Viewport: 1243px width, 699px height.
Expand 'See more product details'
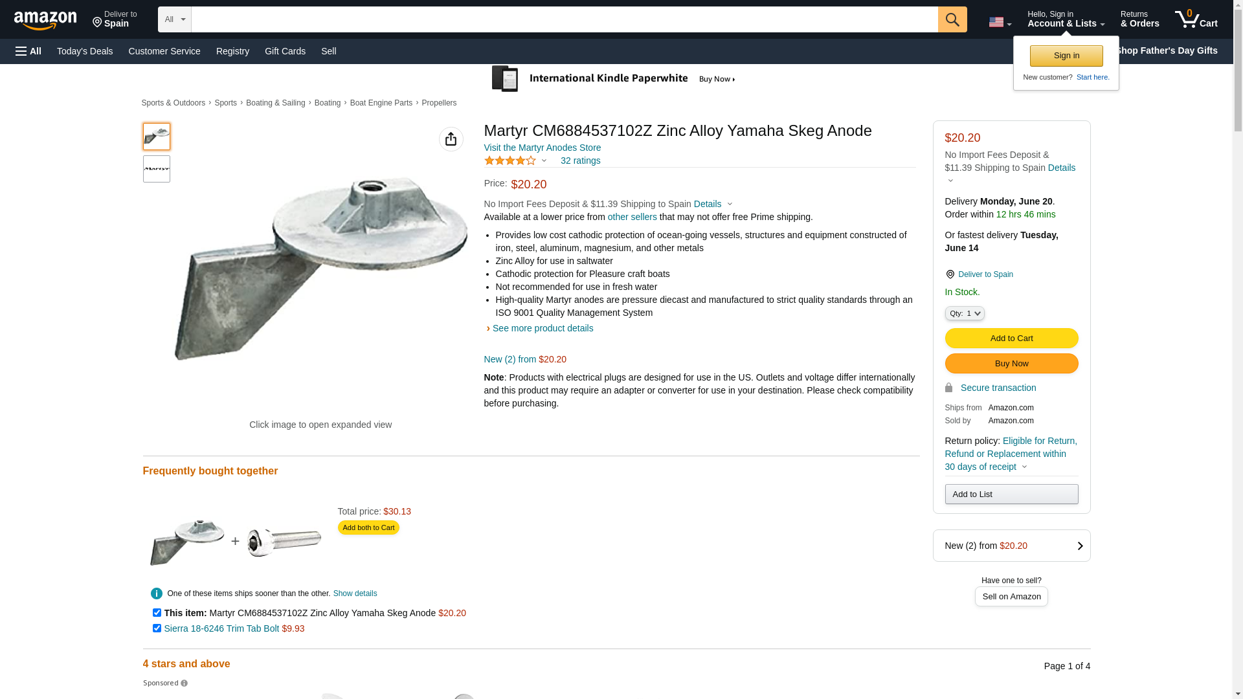coord(543,328)
